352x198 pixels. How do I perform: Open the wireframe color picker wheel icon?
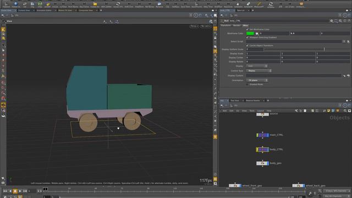pos(257,34)
